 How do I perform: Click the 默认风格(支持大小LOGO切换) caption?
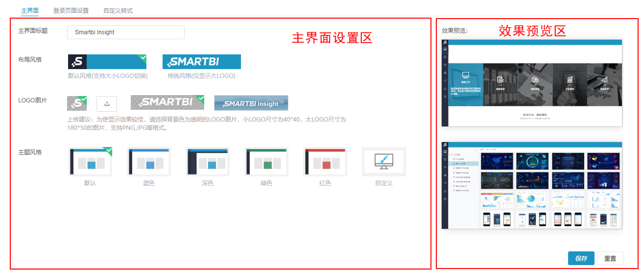click(x=108, y=76)
